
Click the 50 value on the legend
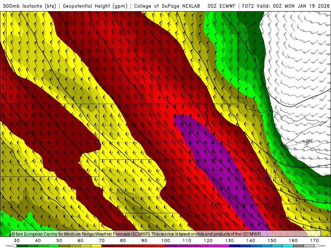[x=59, y=241]
